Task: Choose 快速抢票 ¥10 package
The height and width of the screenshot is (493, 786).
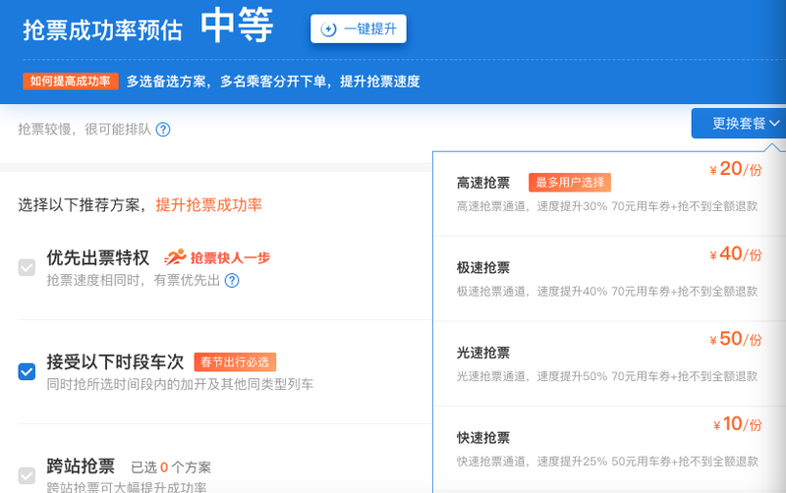Action: 608,449
